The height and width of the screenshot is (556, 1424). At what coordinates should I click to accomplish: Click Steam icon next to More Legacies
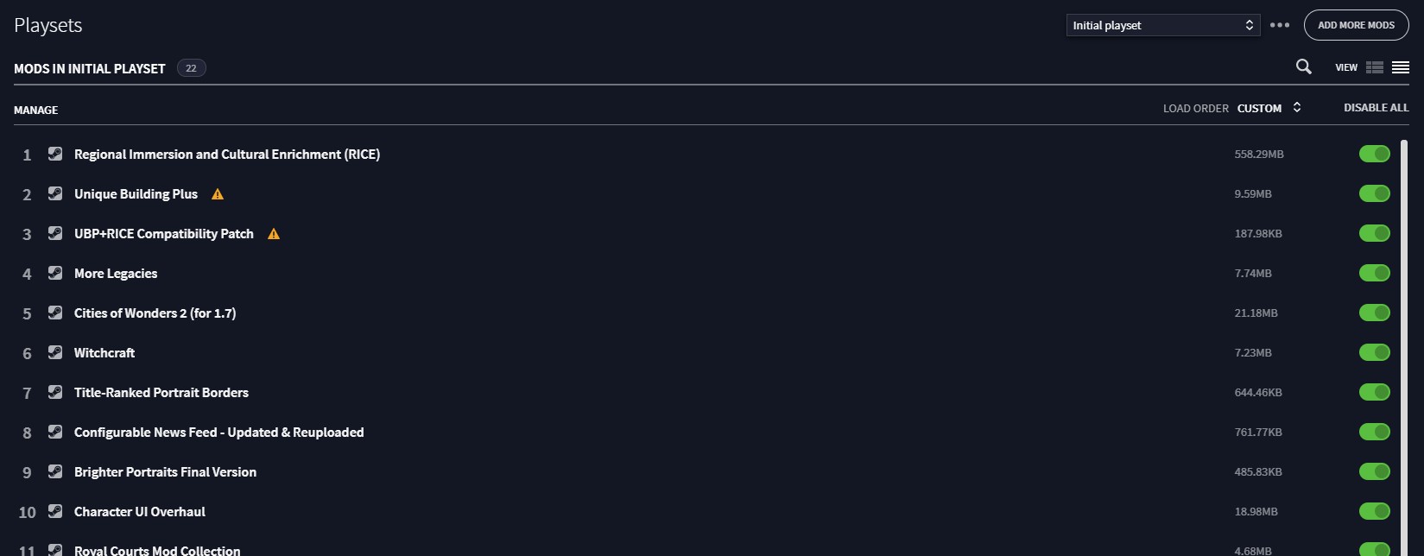(x=55, y=273)
